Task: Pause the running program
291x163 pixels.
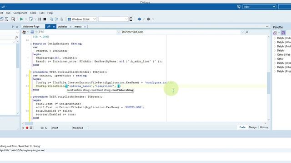Action: (40, 19)
